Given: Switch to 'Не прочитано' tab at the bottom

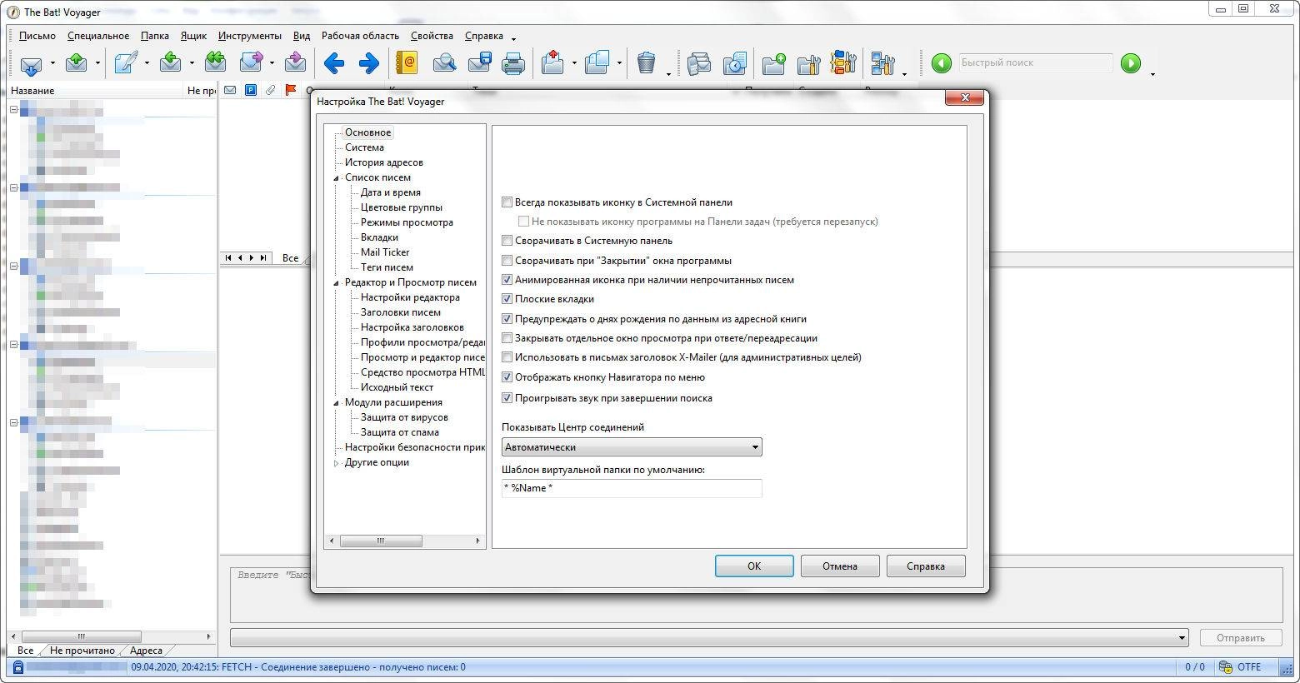Looking at the screenshot, I should coord(82,651).
